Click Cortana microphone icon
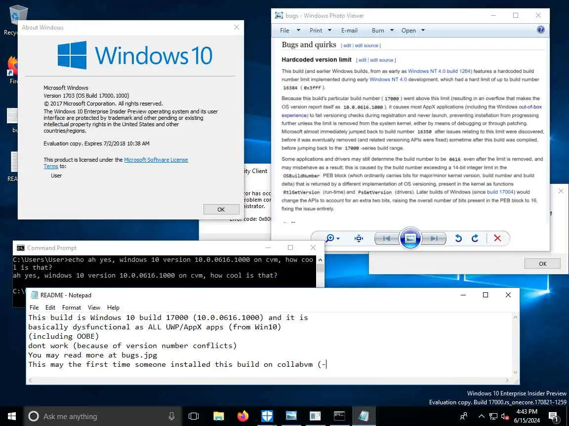The height and width of the screenshot is (426, 569). (x=172, y=416)
